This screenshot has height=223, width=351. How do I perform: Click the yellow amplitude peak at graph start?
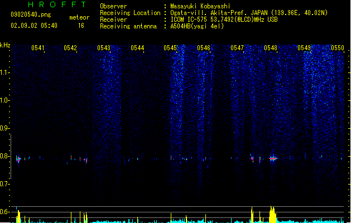tap(18, 216)
